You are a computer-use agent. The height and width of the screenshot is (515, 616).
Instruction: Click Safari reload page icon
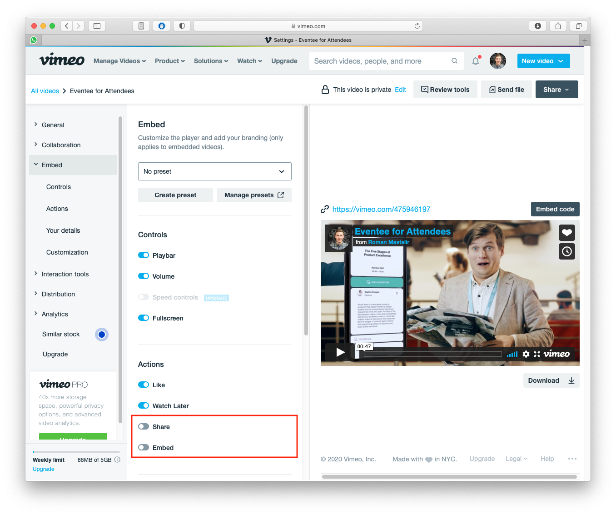pyautogui.click(x=417, y=26)
